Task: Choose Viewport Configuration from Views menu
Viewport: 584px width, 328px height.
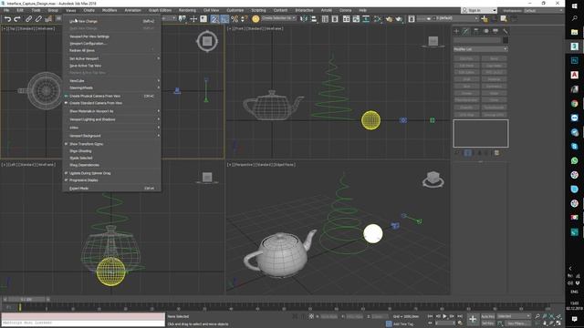Action: pyautogui.click(x=111, y=44)
